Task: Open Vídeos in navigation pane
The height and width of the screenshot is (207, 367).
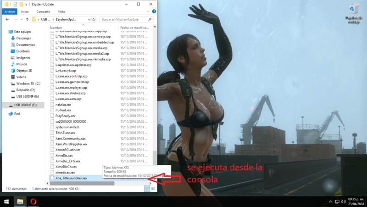Action: click(21, 77)
